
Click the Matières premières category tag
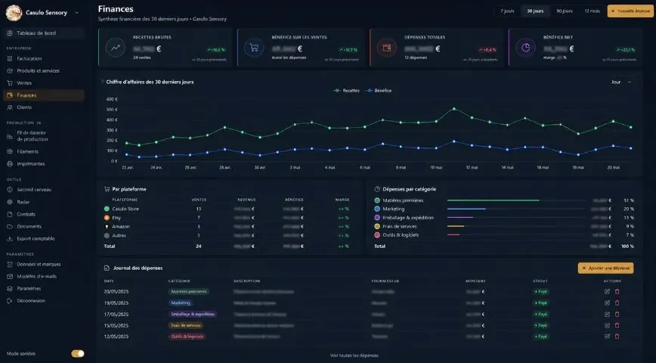pos(189,291)
